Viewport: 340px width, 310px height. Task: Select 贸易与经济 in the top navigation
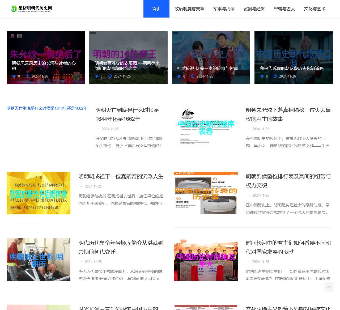tap(254, 9)
